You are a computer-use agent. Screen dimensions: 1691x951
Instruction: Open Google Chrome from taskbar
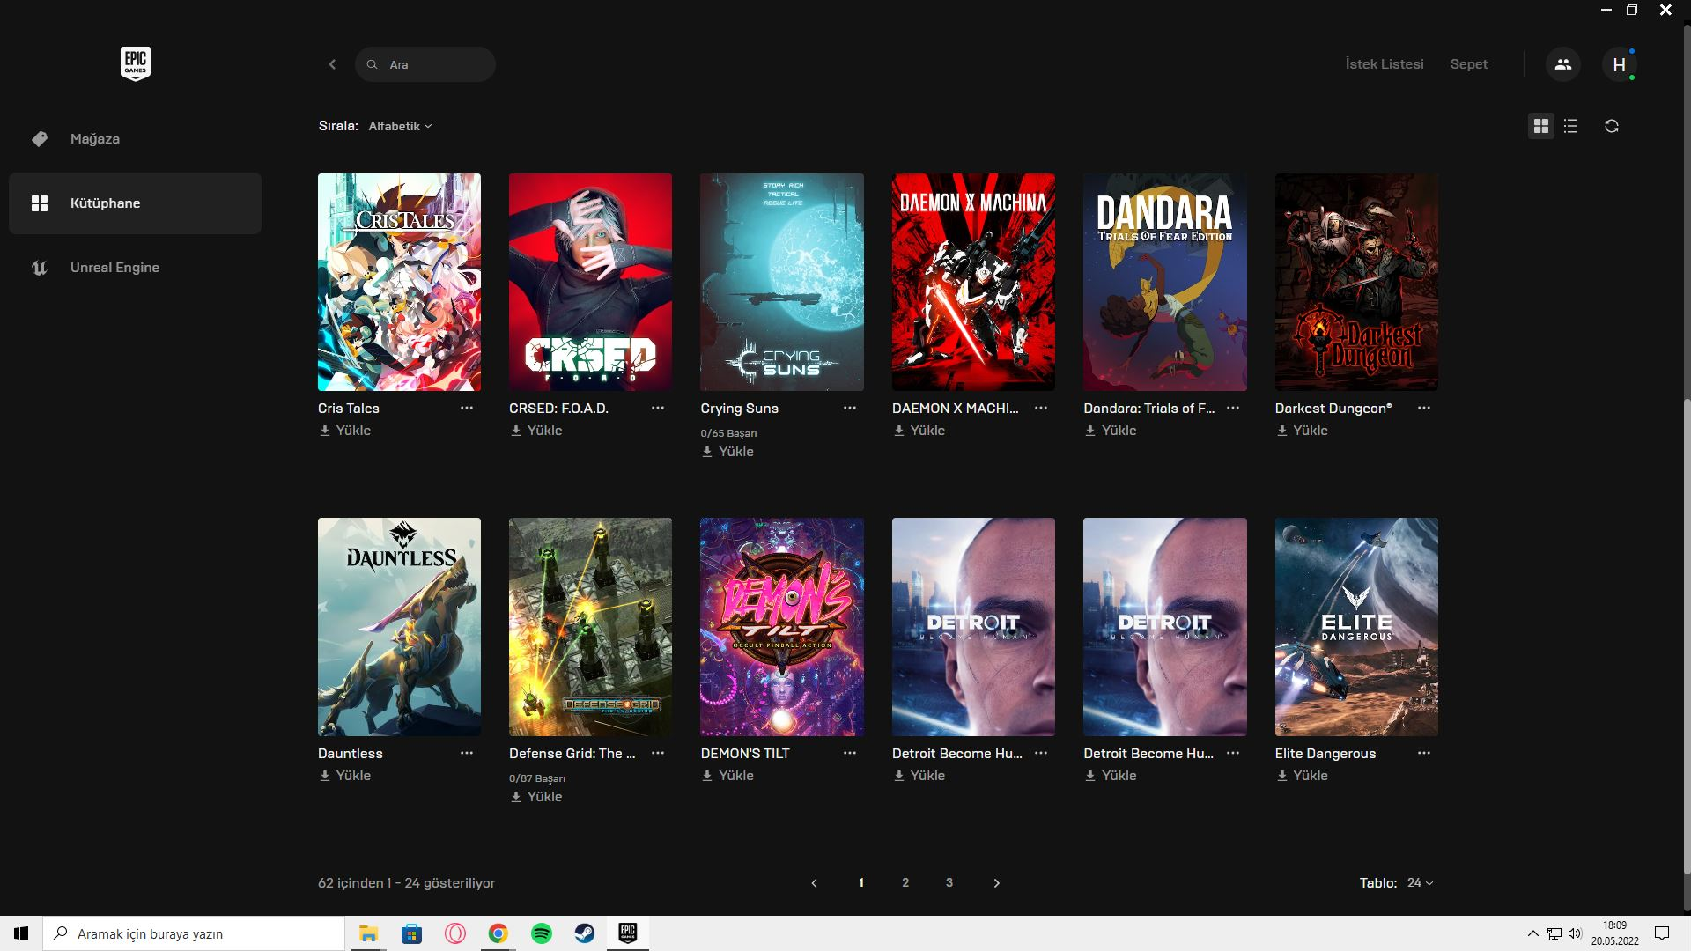(498, 933)
